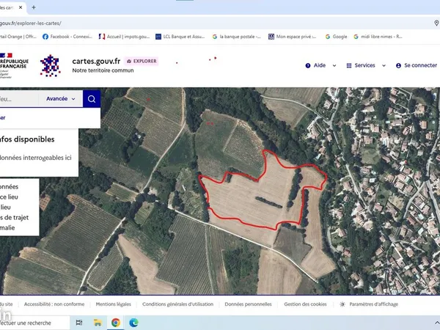The width and height of the screenshot is (440, 330).
Task: Open the Google bookmark
Action: [336, 37]
